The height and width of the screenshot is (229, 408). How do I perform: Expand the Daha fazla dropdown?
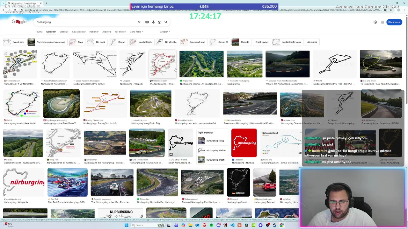point(136,32)
